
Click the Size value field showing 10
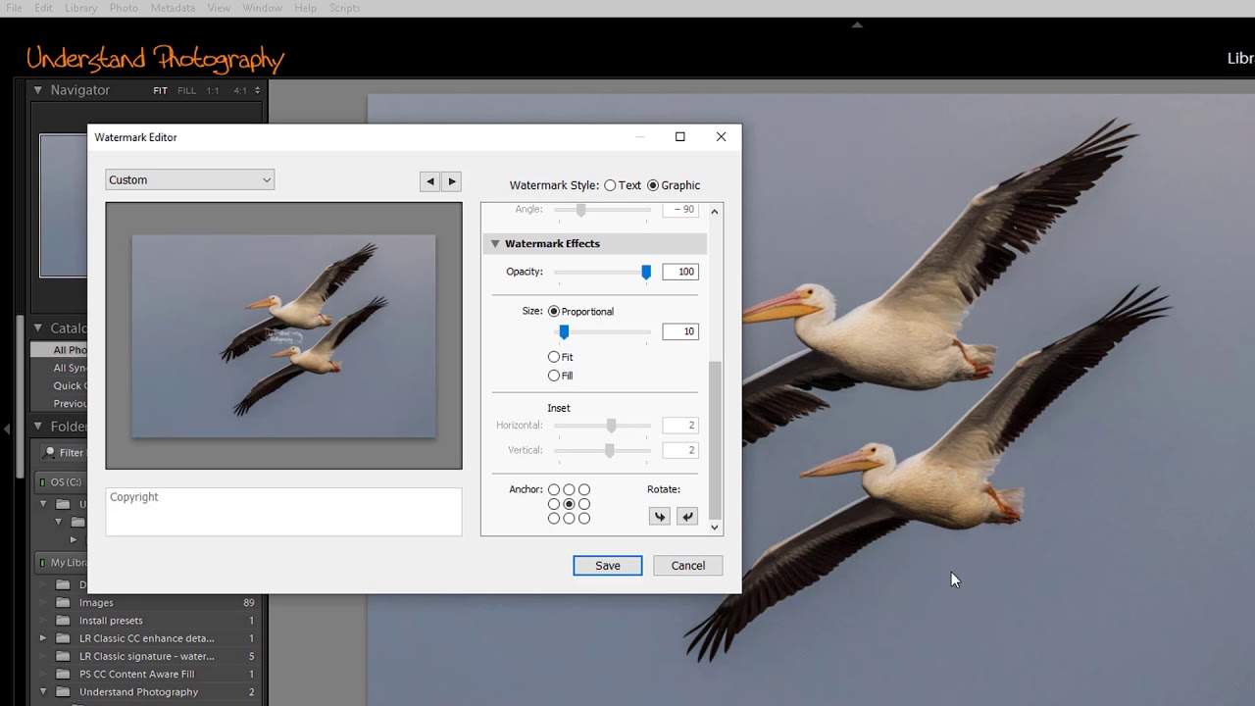click(680, 331)
